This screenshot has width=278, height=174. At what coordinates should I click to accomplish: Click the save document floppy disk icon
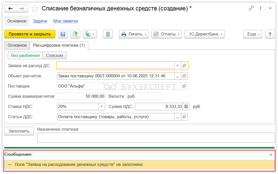(63, 34)
